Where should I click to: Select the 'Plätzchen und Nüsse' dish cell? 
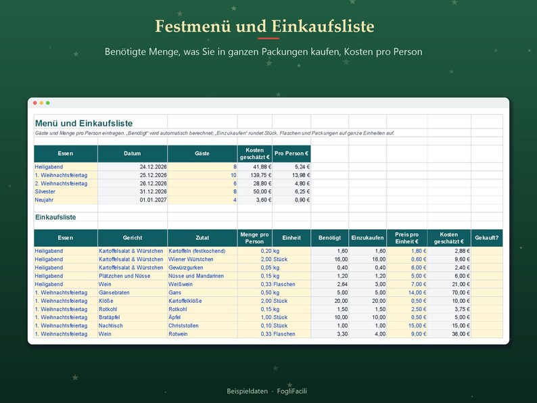point(133,276)
